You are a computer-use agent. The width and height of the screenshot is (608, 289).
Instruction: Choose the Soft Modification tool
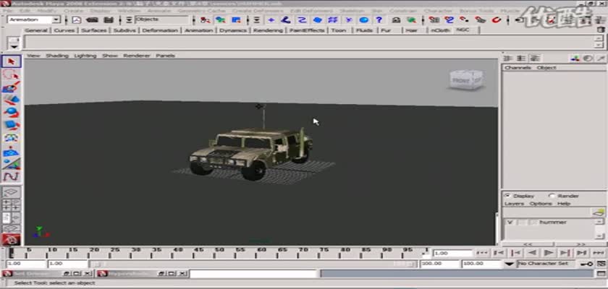(12, 151)
